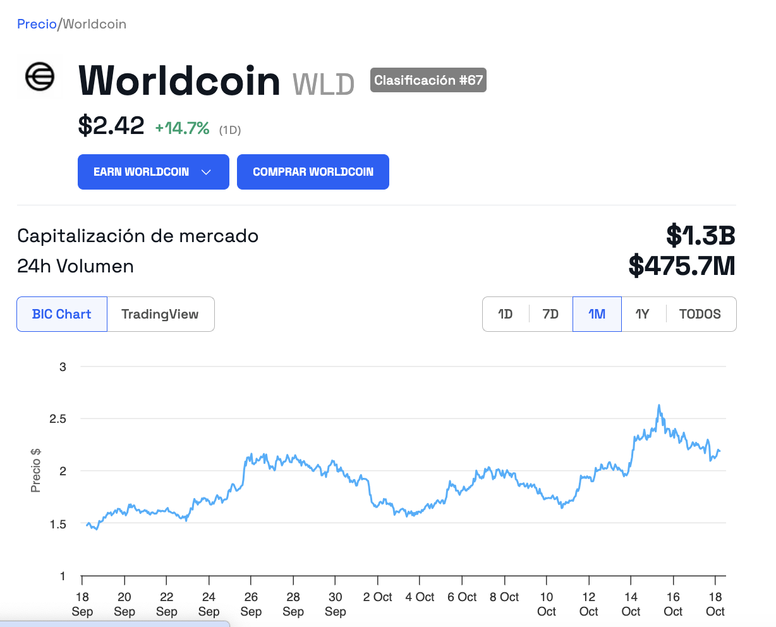Click the +14.7% change percentage
Screen dimensions: 776x627
(182, 128)
